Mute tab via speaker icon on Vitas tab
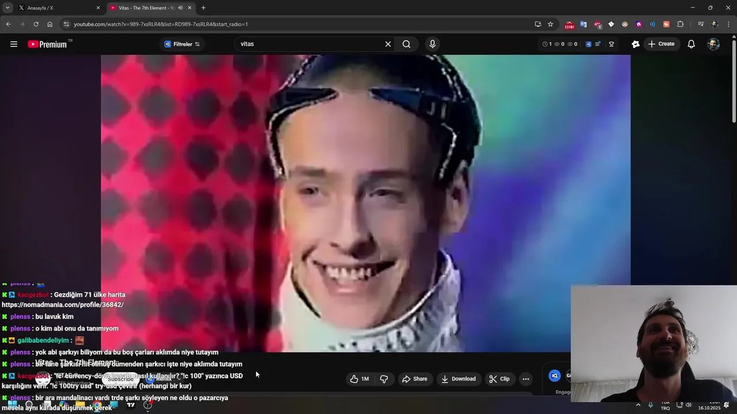 [181, 8]
